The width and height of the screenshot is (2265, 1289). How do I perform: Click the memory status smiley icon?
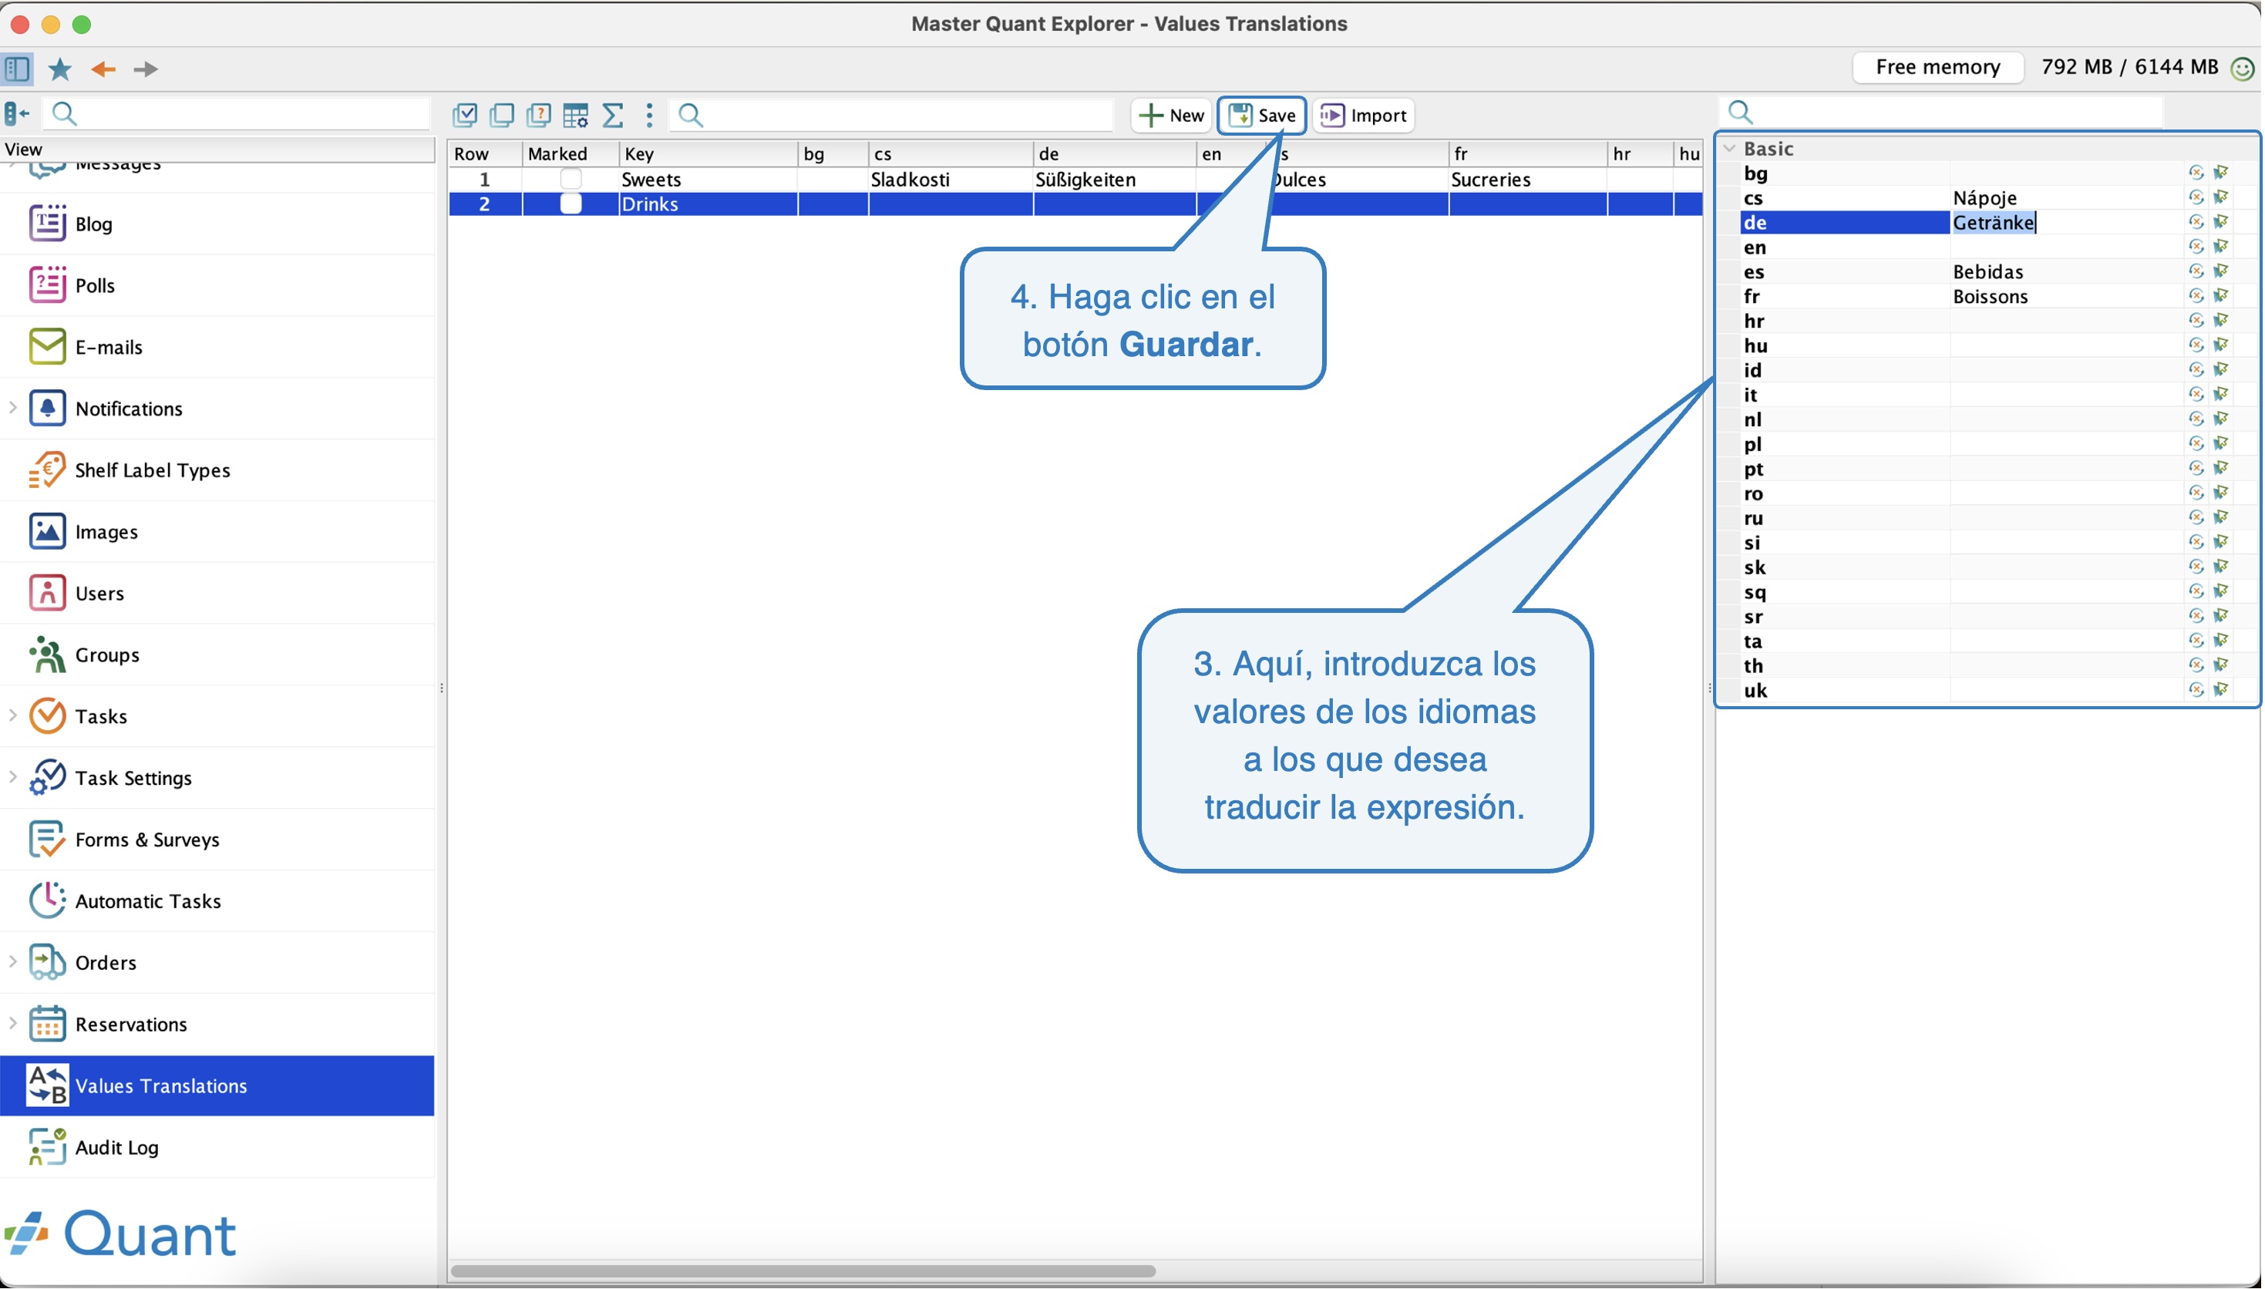click(2243, 68)
